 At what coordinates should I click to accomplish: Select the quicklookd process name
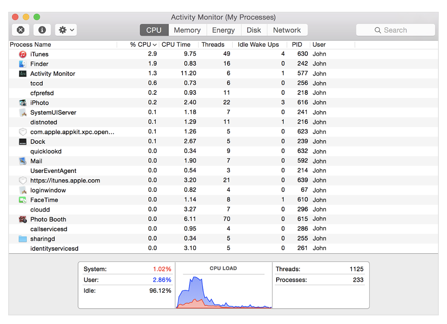(46, 152)
